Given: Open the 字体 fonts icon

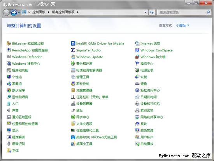Looking at the screenshot, I should tap(9, 150).
